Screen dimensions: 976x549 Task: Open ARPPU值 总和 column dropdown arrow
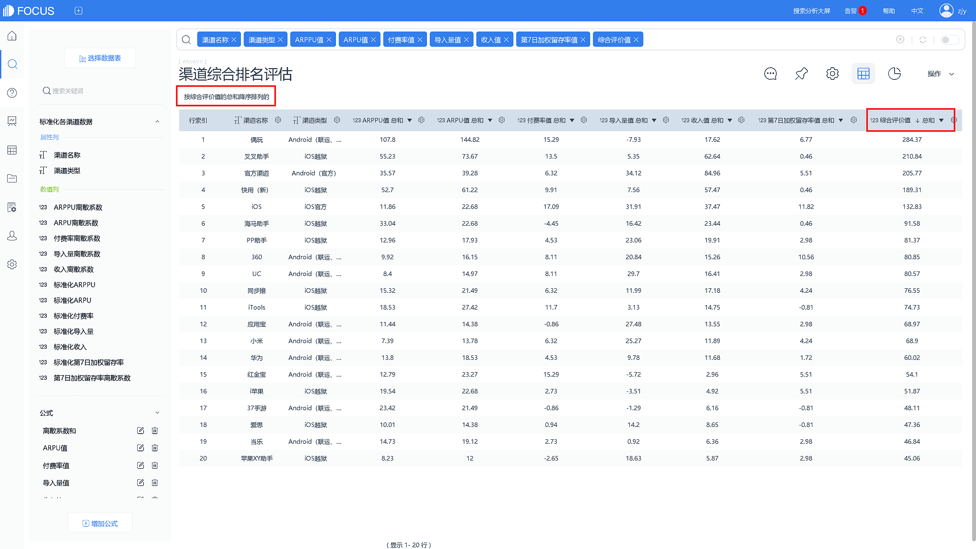click(410, 120)
